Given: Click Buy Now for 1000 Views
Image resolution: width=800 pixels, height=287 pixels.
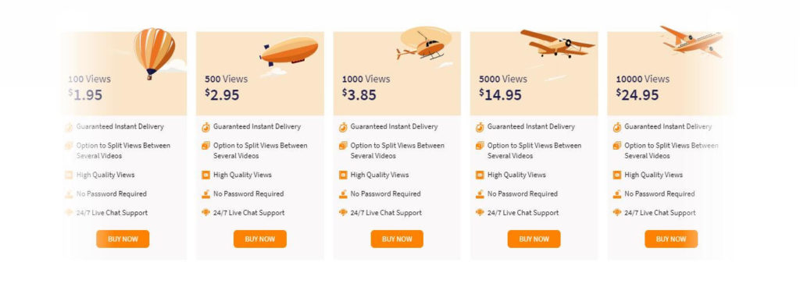Looking at the screenshot, I should pyautogui.click(x=397, y=239).
